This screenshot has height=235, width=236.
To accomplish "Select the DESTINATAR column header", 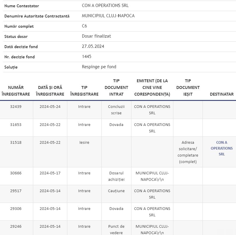I will point(221,94).
